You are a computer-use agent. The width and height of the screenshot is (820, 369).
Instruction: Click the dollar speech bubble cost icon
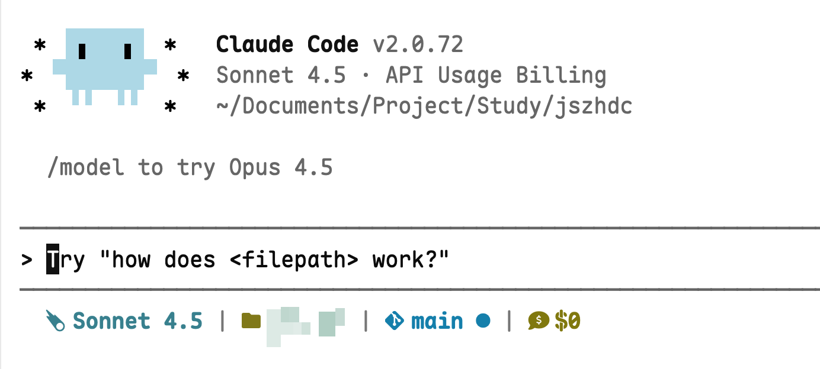pos(539,321)
